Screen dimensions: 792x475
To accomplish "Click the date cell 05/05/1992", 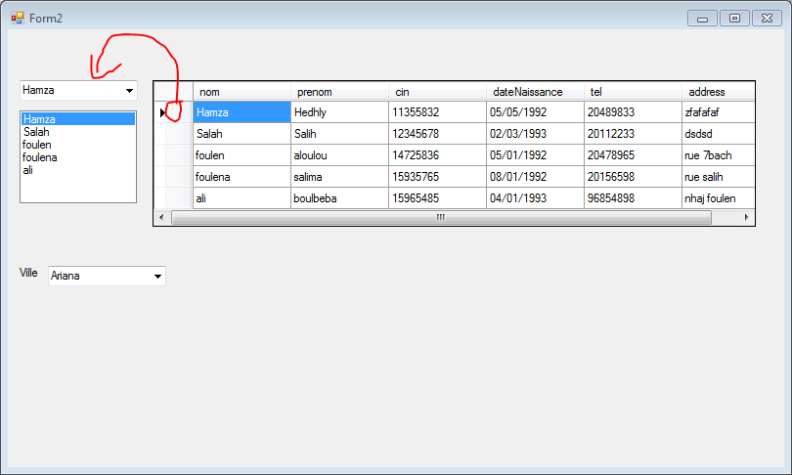I will click(536, 112).
